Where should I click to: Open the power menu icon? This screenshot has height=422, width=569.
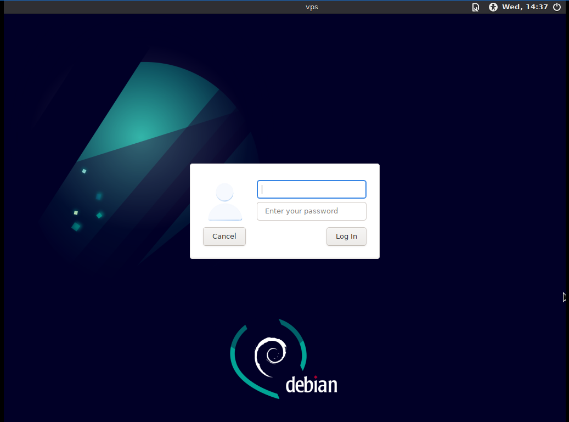click(x=557, y=7)
